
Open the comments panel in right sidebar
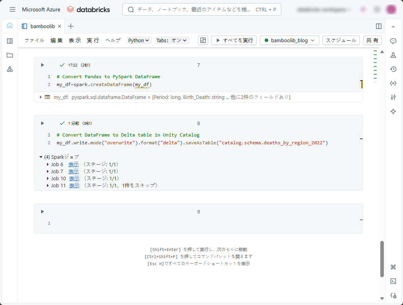click(393, 41)
